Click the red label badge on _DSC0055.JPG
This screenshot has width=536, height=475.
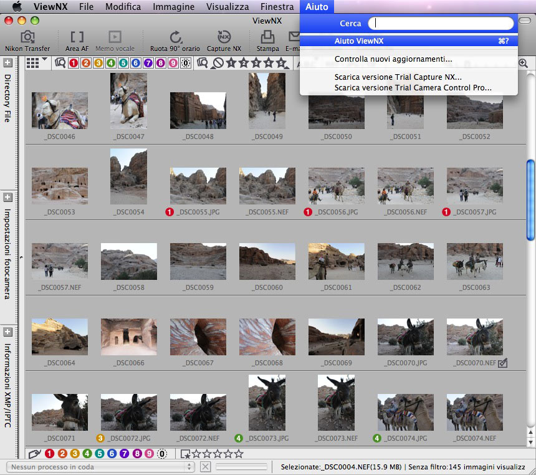pyautogui.click(x=170, y=212)
